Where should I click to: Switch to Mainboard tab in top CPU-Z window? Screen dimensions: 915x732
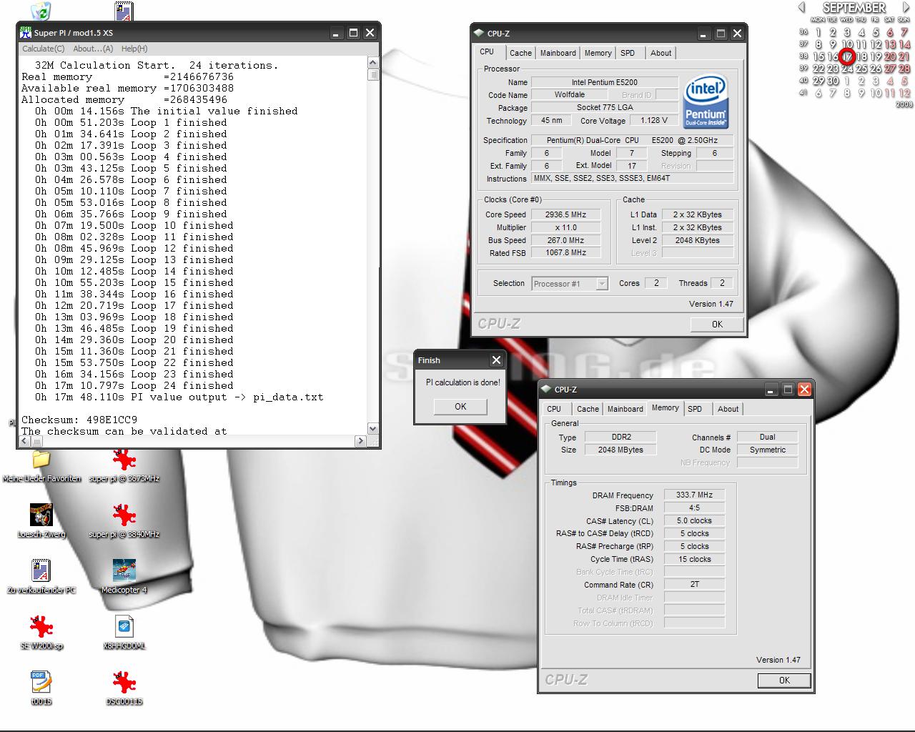558,53
